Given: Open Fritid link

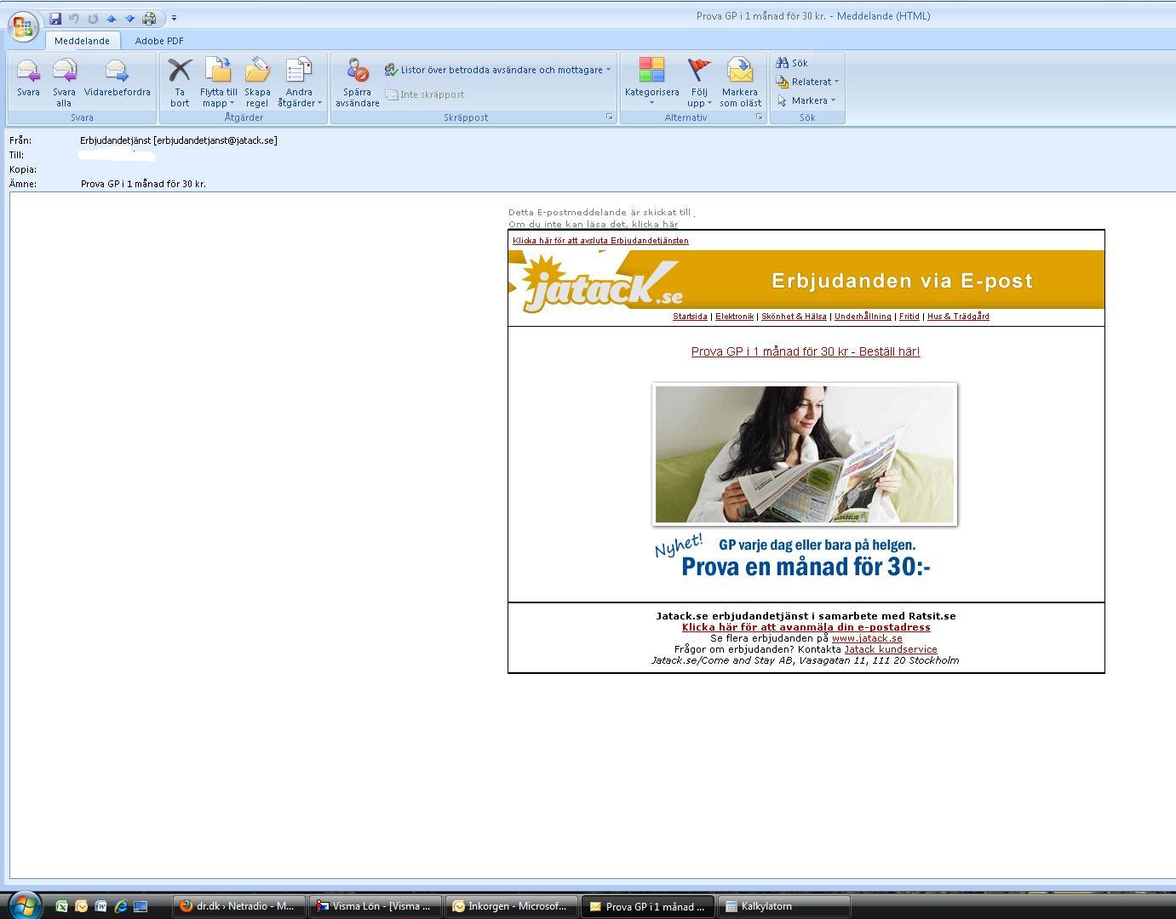Looking at the screenshot, I should pyautogui.click(x=909, y=317).
